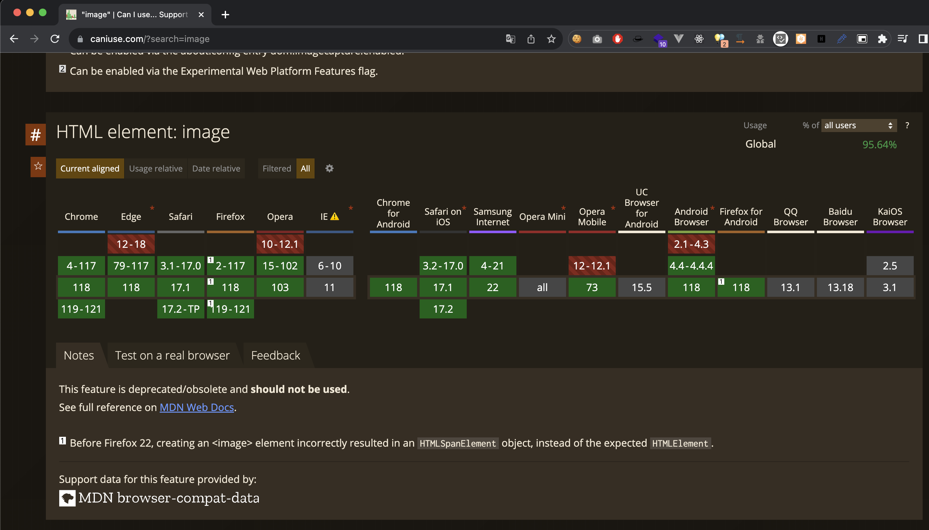929x530 pixels.
Task: Open the Extensions puzzle piece menu
Action: coord(882,39)
